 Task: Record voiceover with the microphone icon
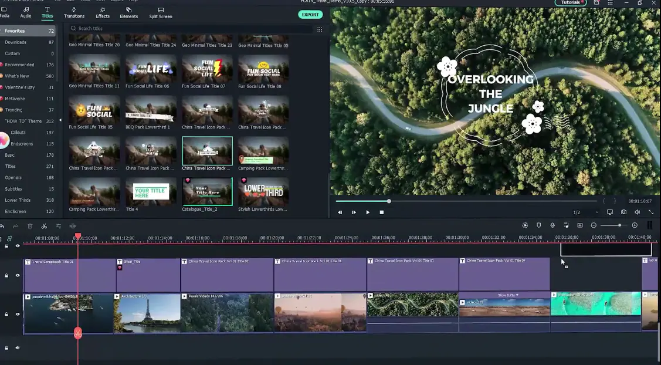[552, 225]
